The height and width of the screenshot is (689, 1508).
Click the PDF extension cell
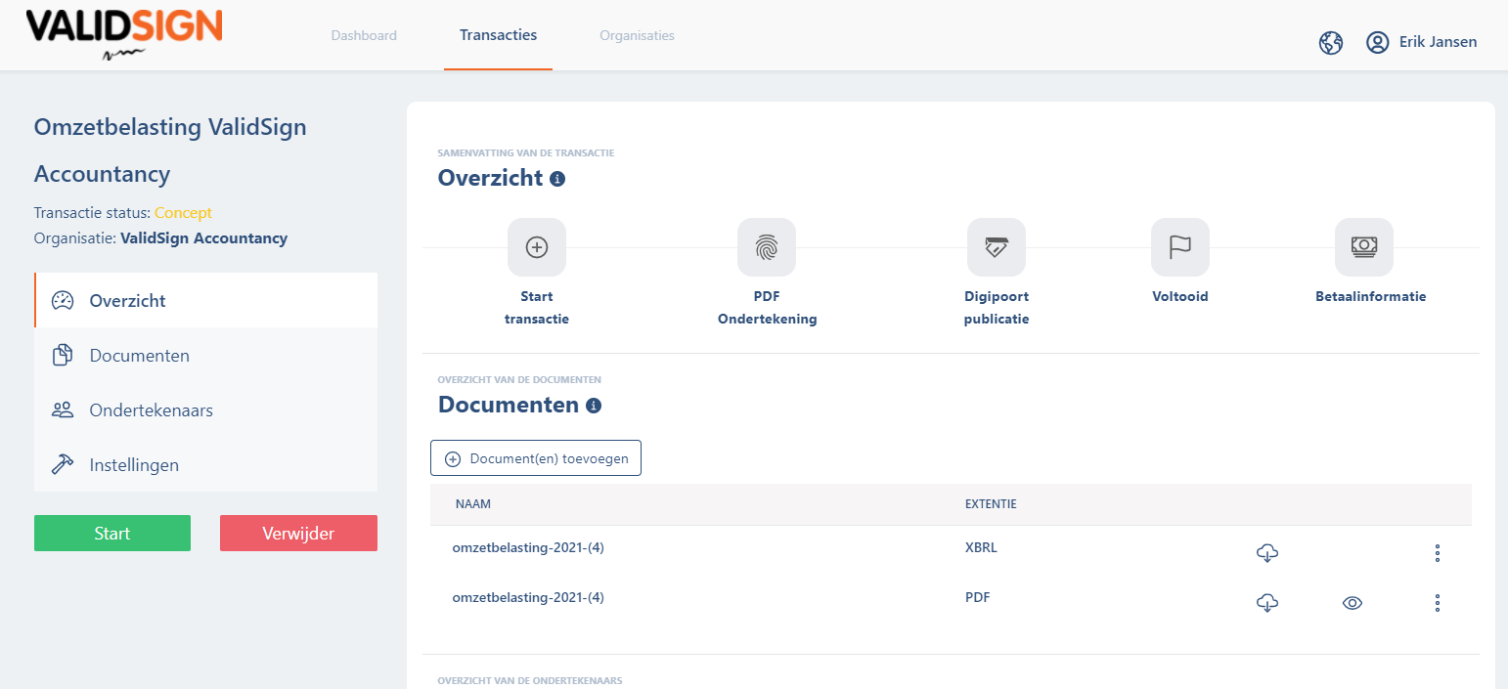point(977,597)
